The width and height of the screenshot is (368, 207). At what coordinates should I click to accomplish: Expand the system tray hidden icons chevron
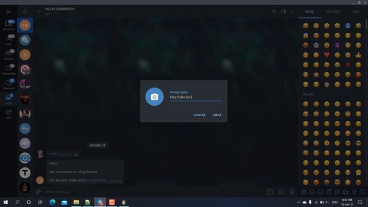pyautogui.click(x=298, y=202)
